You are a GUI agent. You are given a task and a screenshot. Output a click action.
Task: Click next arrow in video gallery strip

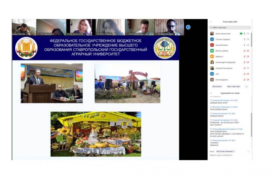tap(188, 27)
